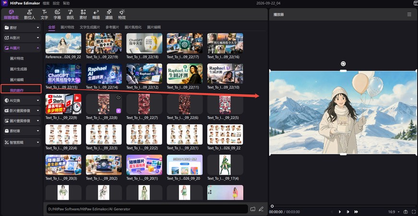This screenshot has height=216, width=418.
Task: Open the player hamburger menu
Action: [409, 14]
